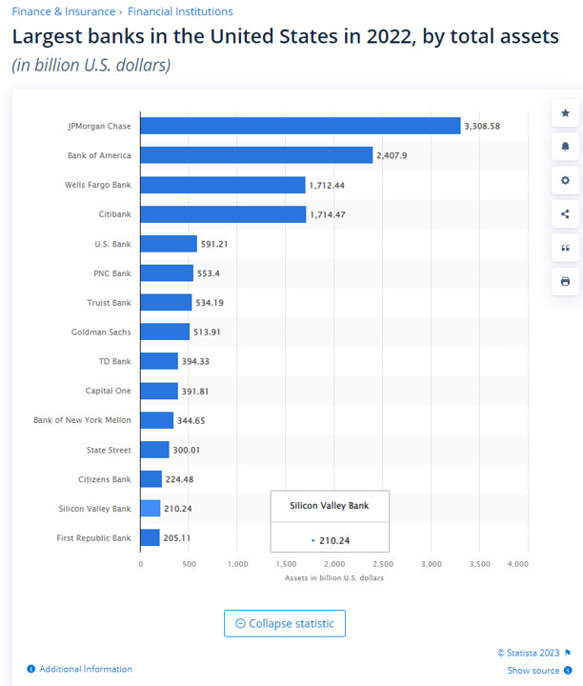Click the 553.4 value label
The width and height of the screenshot is (583, 686).
[209, 273]
